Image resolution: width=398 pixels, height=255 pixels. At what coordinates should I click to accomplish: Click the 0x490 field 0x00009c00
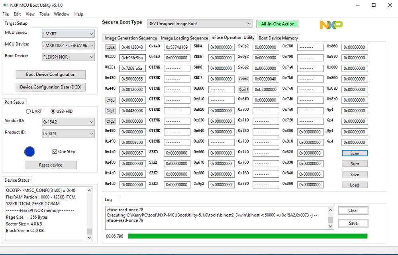click(x=133, y=143)
